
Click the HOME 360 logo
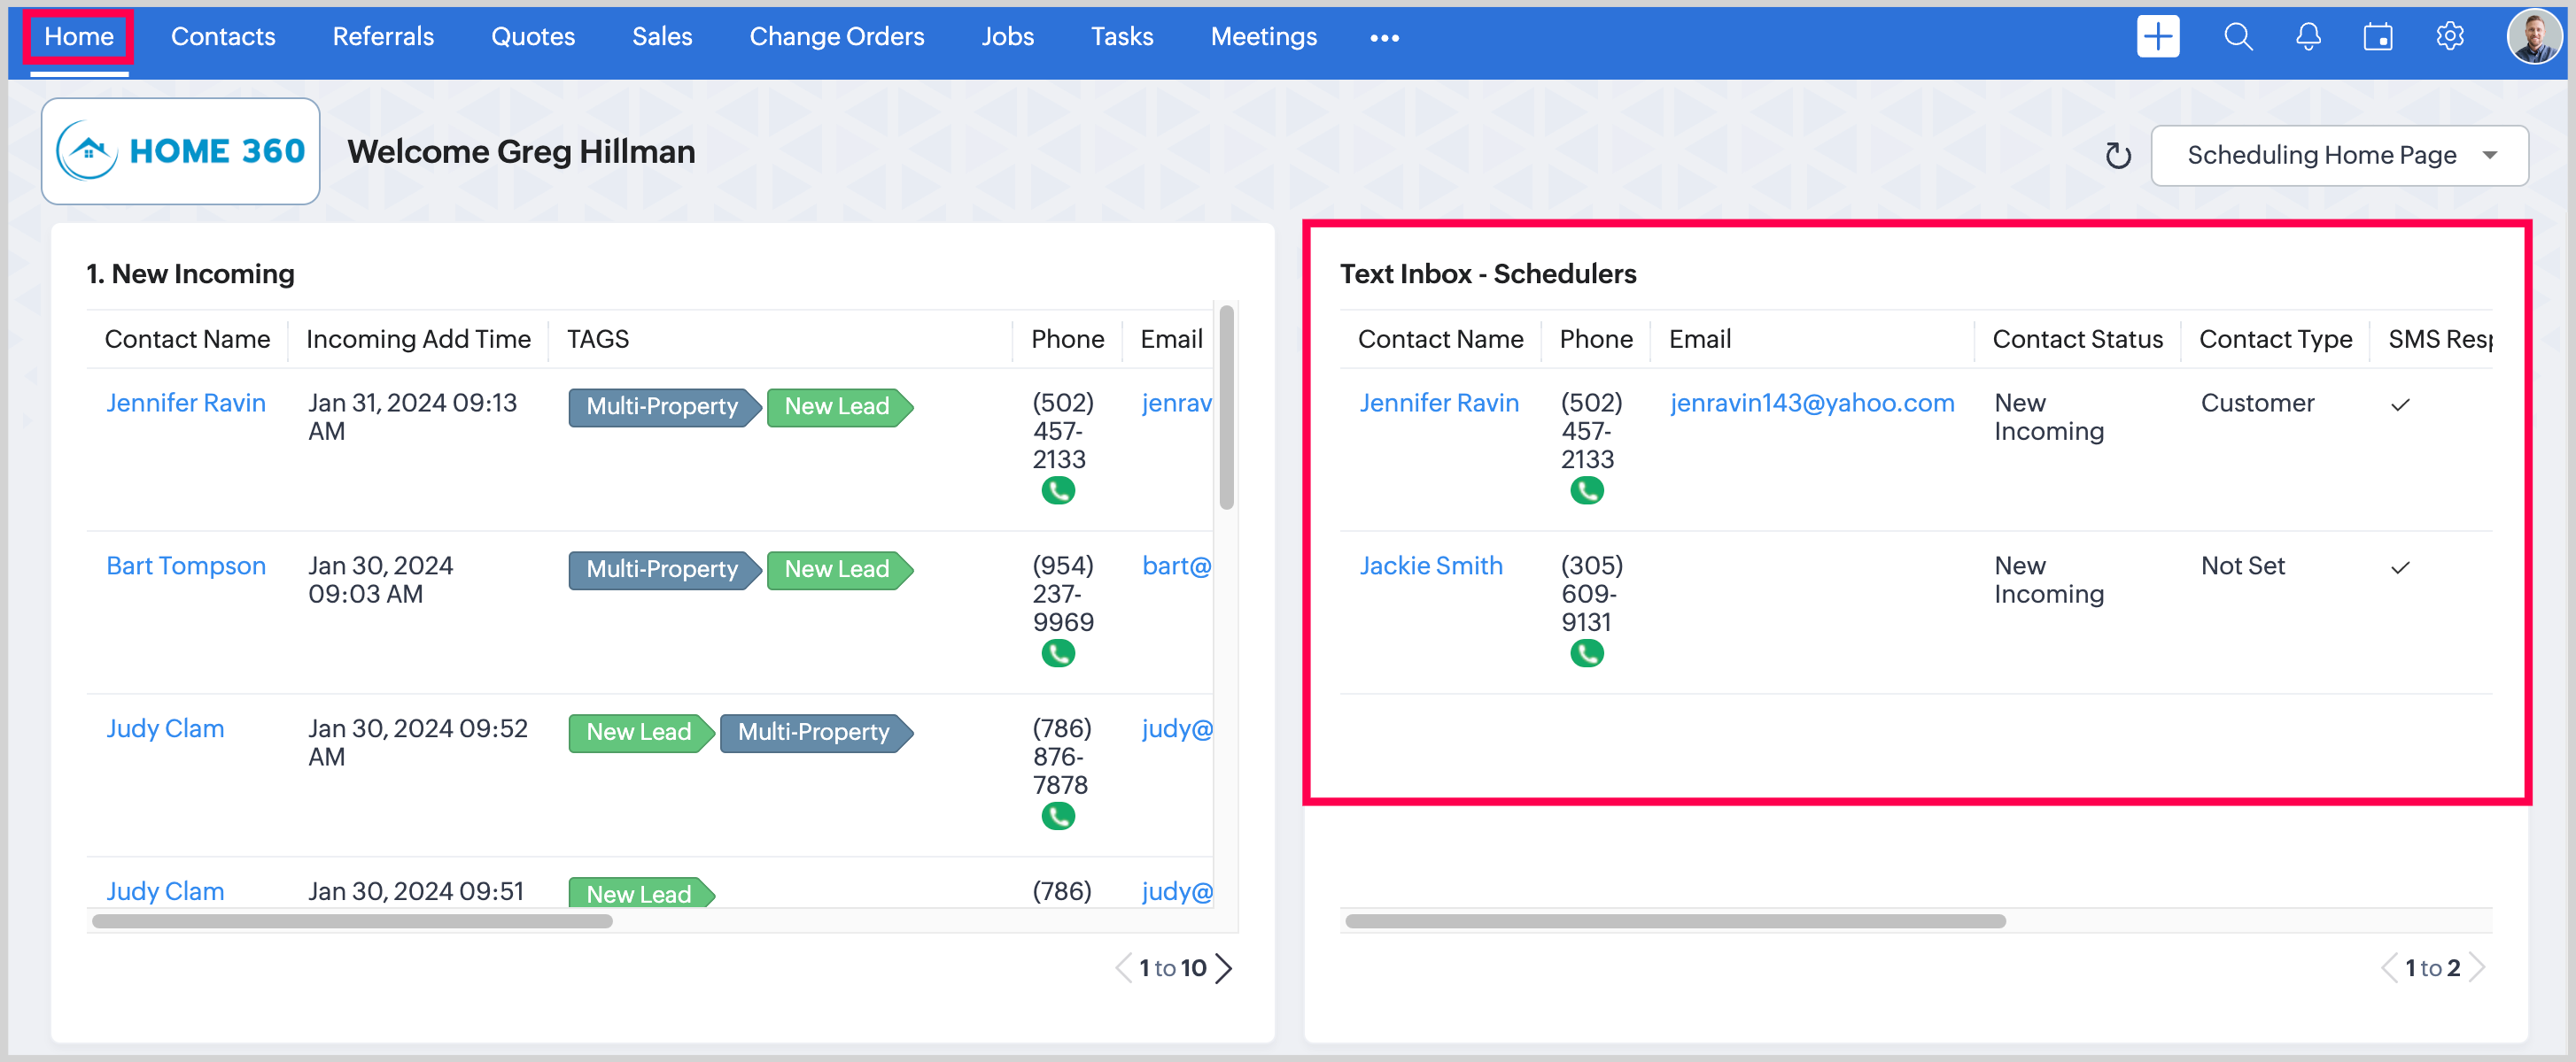181,152
